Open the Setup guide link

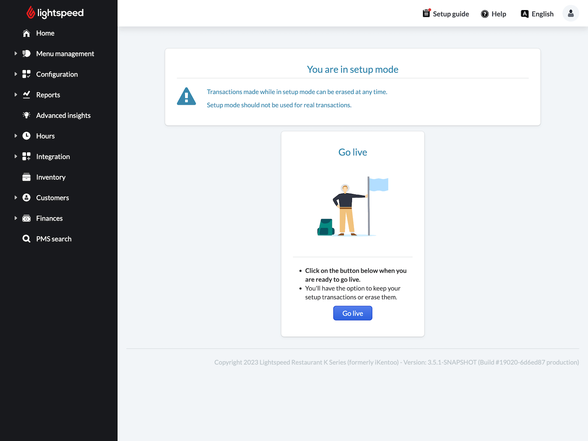[x=451, y=14]
